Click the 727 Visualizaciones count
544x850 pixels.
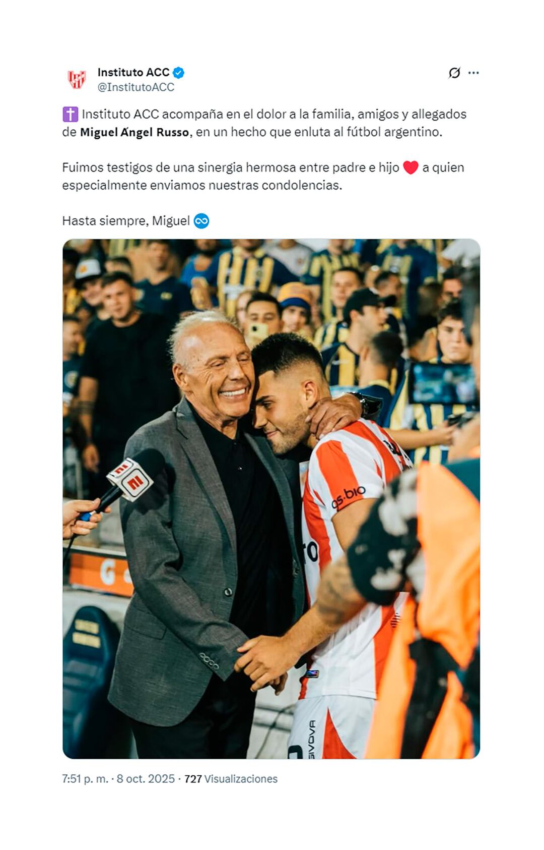231,779
